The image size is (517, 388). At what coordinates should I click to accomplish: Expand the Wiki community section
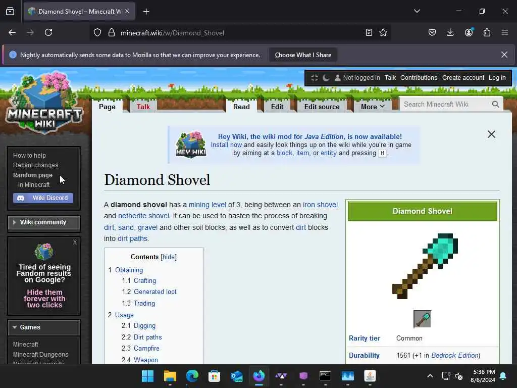pyautogui.click(x=44, y=222)
